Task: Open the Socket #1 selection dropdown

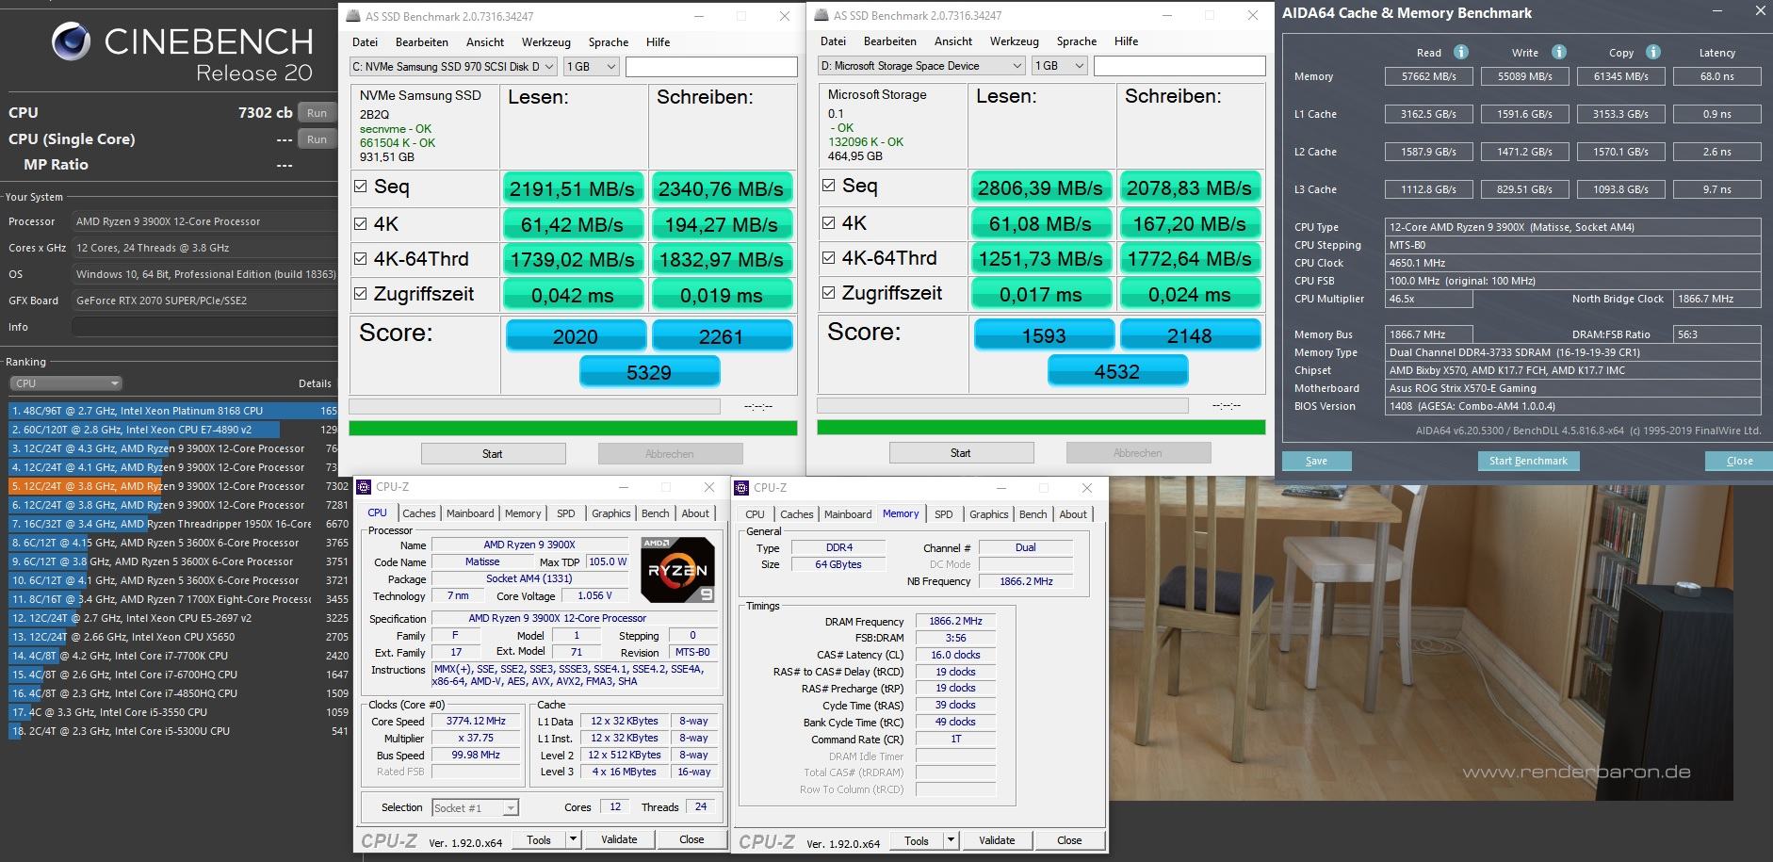Action: point(475,807)
